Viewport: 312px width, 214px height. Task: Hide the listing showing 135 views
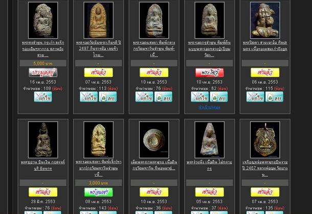(x=278, y=208)
